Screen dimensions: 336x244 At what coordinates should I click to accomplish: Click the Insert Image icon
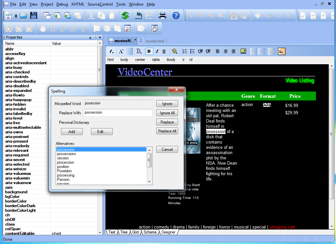click(243, 51)
